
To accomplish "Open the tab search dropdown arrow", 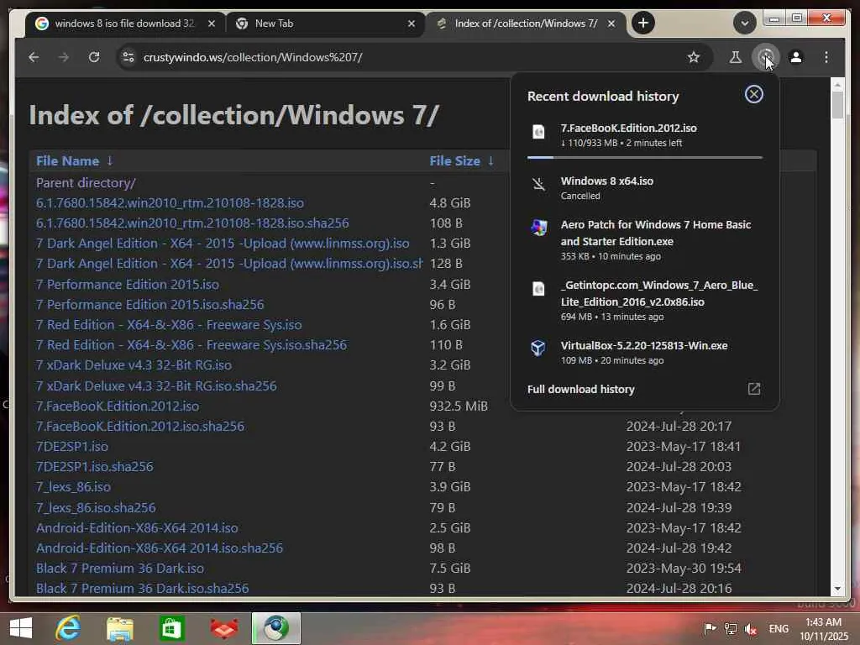I will pyautogui.click(x=744, y=23).
